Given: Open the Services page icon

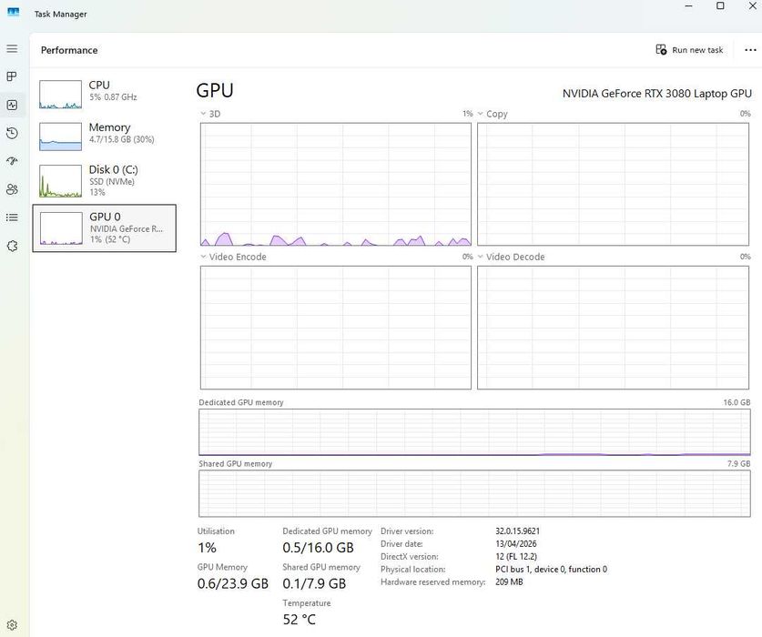Looking at the screenshot, I should 12,246.
